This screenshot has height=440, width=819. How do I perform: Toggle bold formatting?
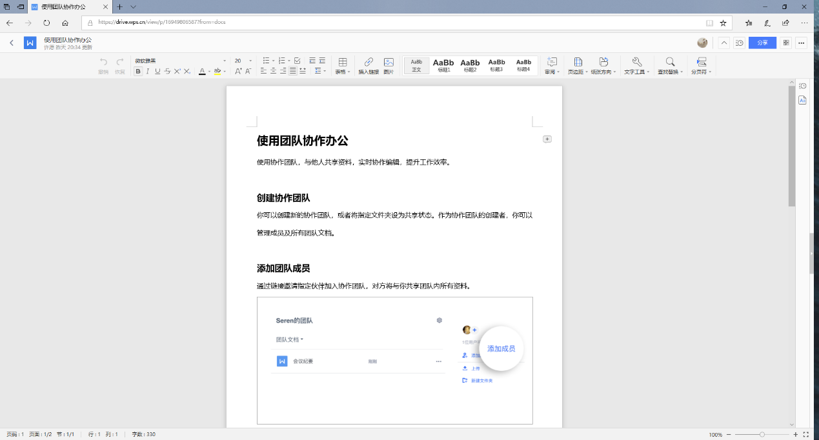[138, 71]
